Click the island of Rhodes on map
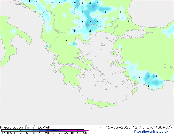The image size is (174, 134). click(x=134, y=91)
